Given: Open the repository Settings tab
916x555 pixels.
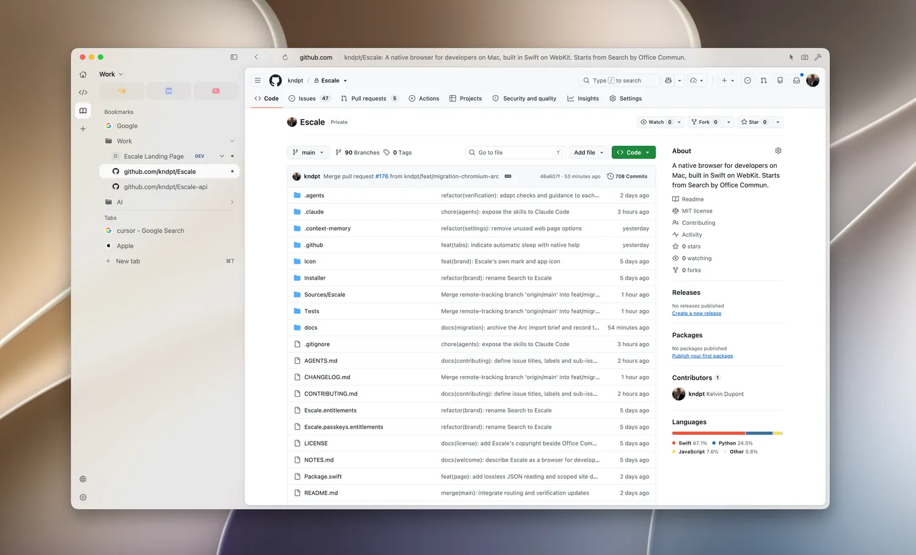Looking at the screenshot, I should pyautogui.click(x=626, y=98).
